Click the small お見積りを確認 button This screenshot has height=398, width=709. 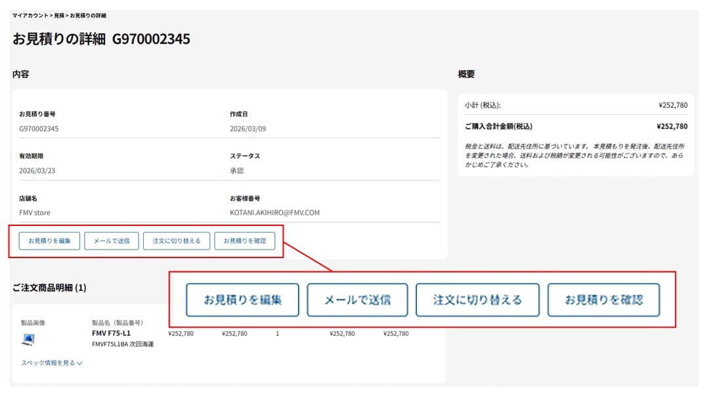pyautogui.click(x=246, y=241)
